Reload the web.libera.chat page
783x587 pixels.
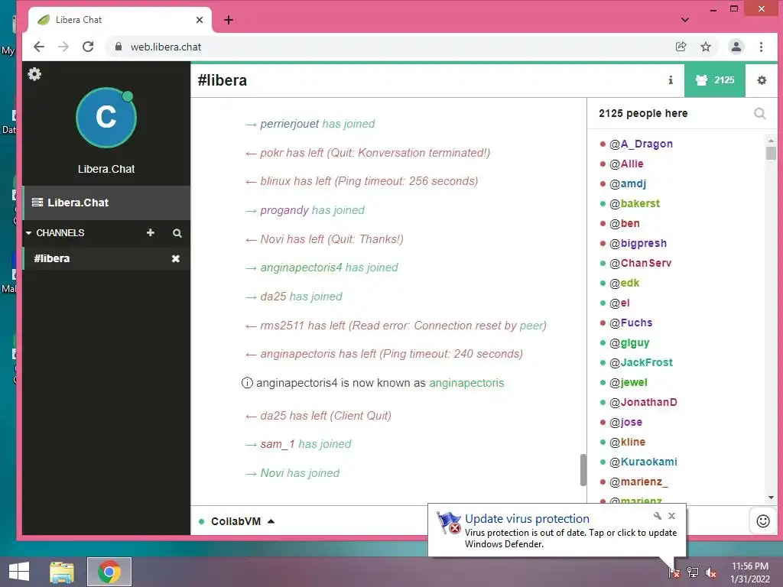tap(88, 47)
